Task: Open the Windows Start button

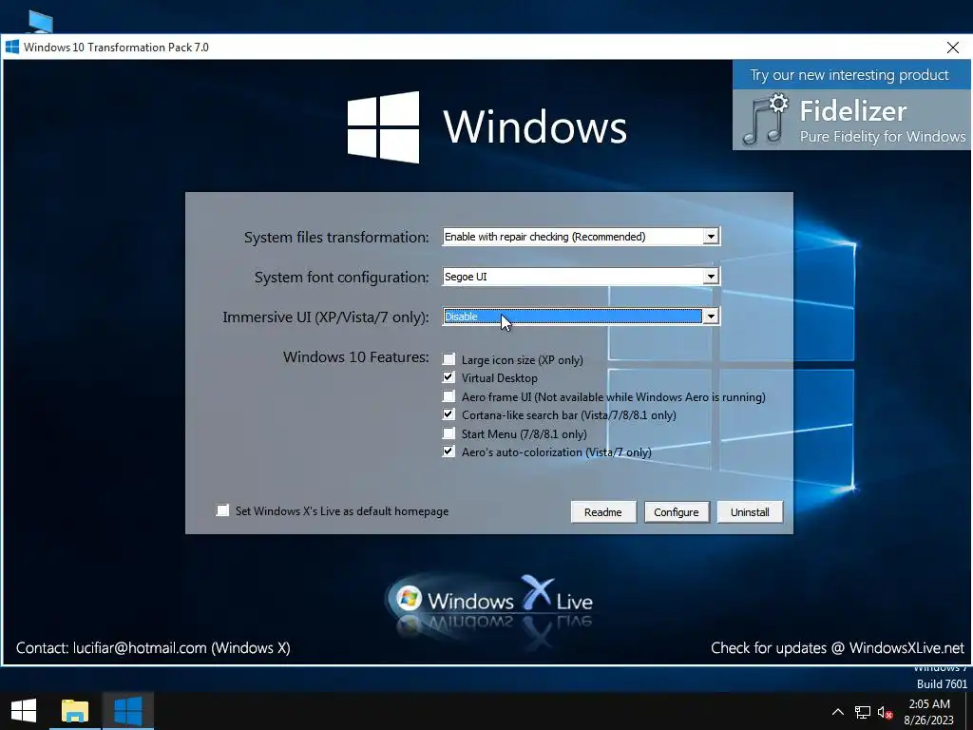Action: (x=24, y=711)
